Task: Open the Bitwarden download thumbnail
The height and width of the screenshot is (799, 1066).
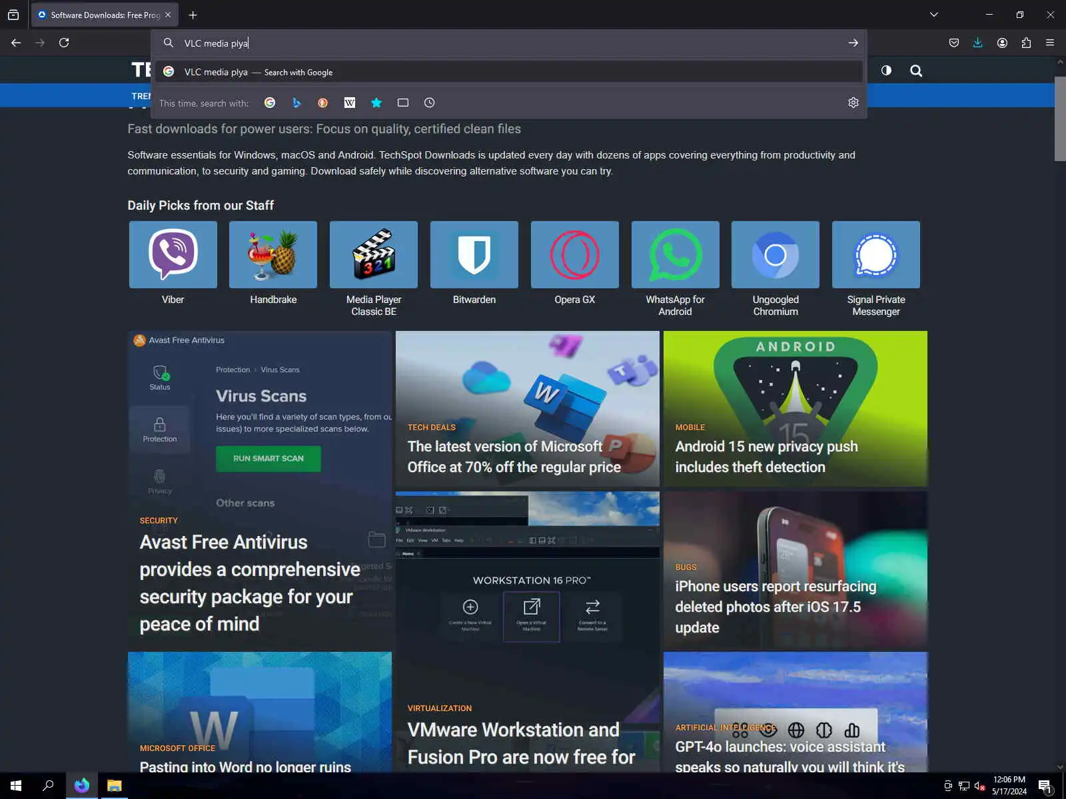Action: coord(474,255)
